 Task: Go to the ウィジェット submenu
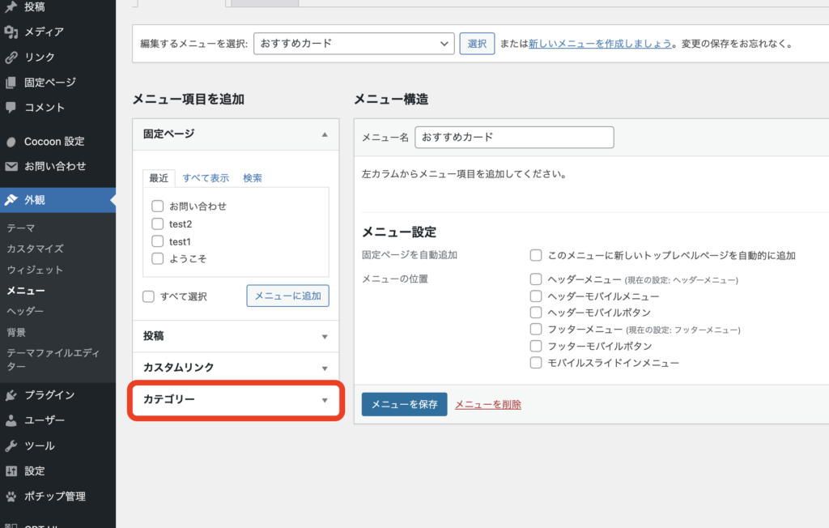35,270
